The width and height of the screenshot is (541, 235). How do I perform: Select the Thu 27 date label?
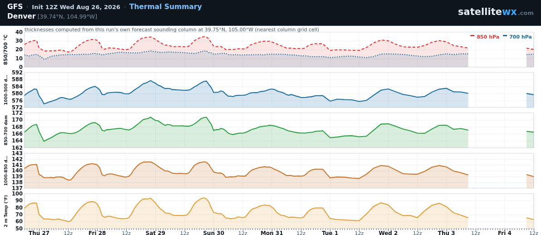click(x=39, y=233)
